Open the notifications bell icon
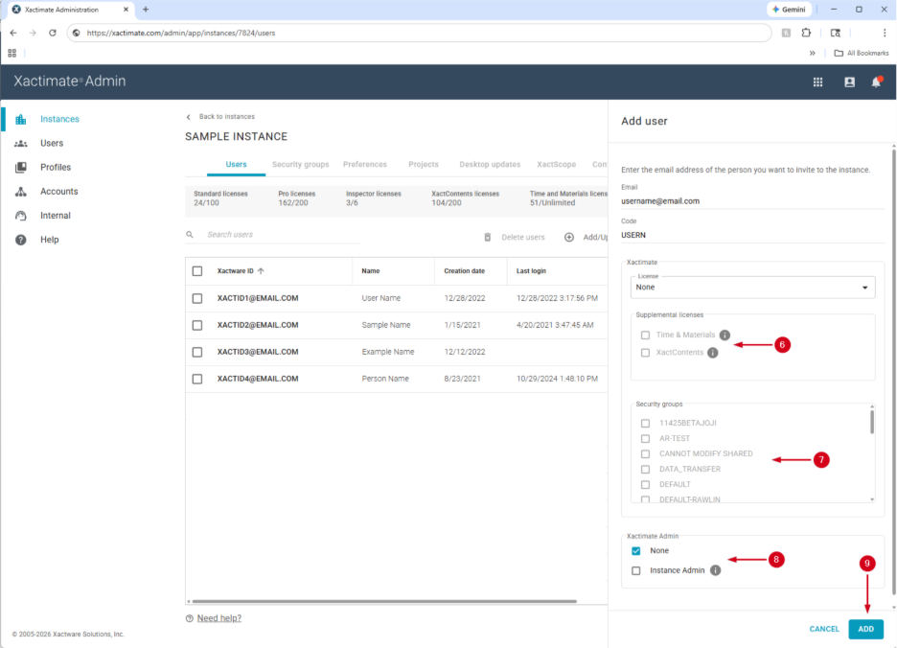 pyautogui.click(x=876, y=82)
